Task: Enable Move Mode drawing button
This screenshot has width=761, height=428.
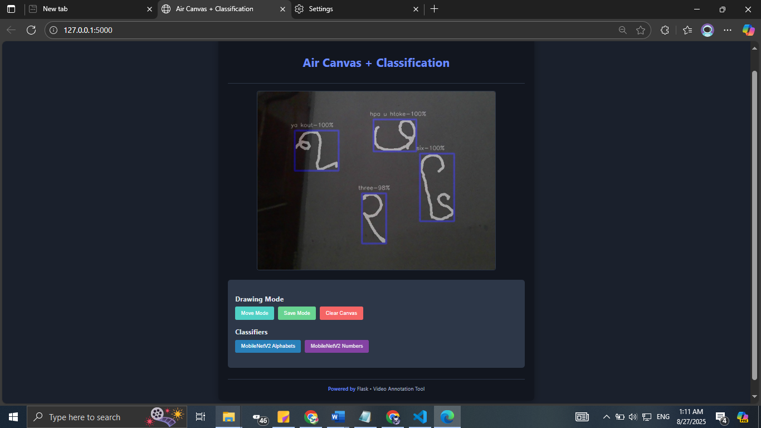Action: click(255, 313)
